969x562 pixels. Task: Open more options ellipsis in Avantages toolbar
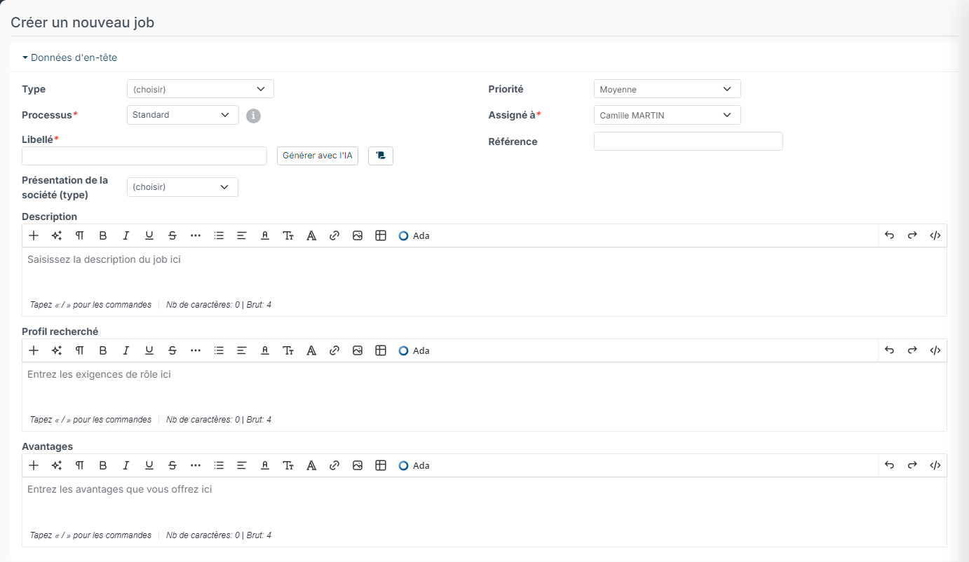tap(196, 465)
